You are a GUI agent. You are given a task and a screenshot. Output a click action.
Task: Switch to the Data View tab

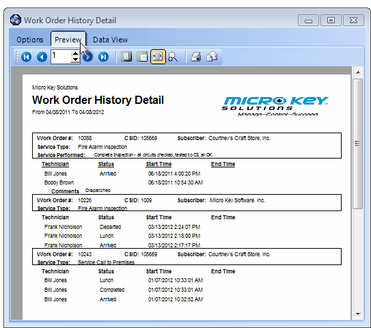110,40
